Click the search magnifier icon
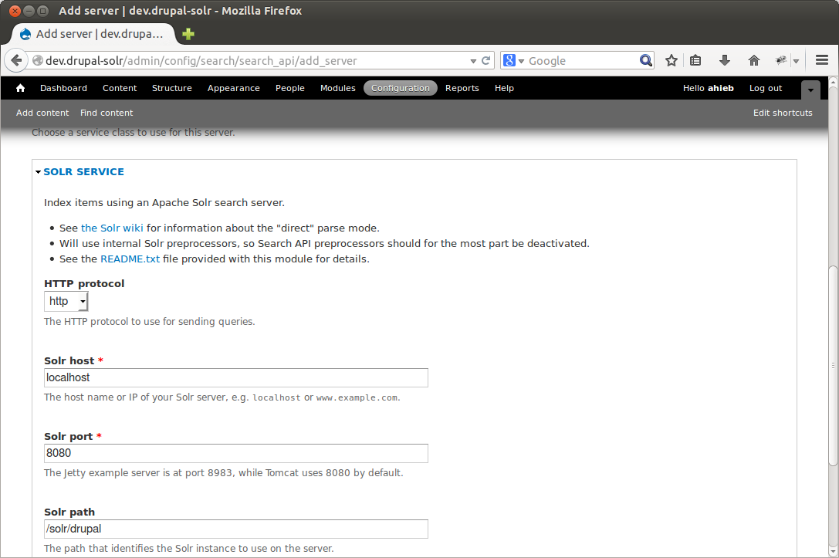This screenshot has height=558, width=839. click(x=646, y=60)
